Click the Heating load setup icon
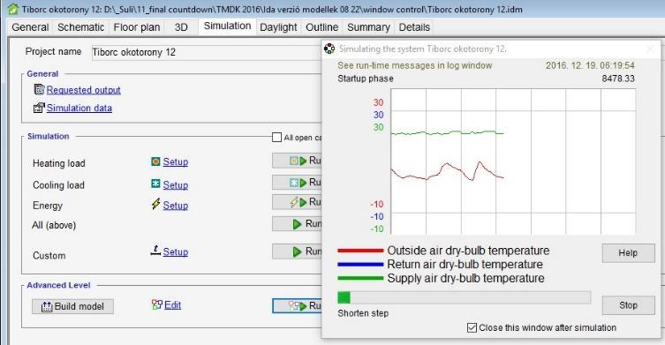This screenshot has height=345, width=665. coord(155,161)
